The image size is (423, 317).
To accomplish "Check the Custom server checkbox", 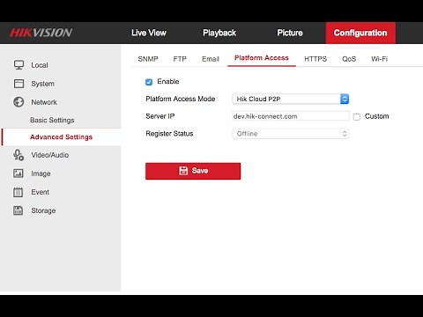I will (x=357, y=117).
